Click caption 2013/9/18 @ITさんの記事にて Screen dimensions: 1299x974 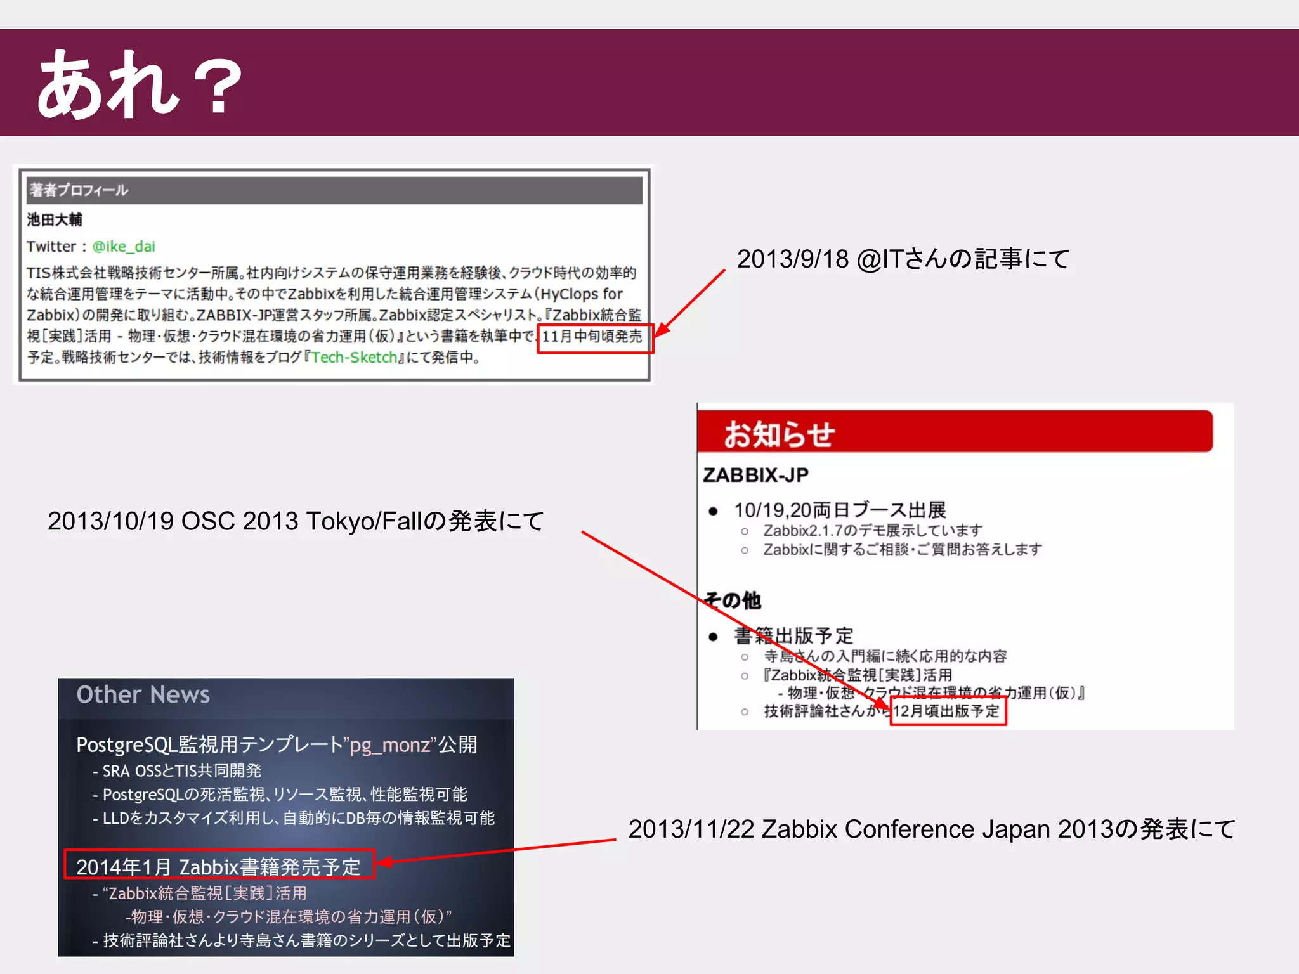[903, 259]
